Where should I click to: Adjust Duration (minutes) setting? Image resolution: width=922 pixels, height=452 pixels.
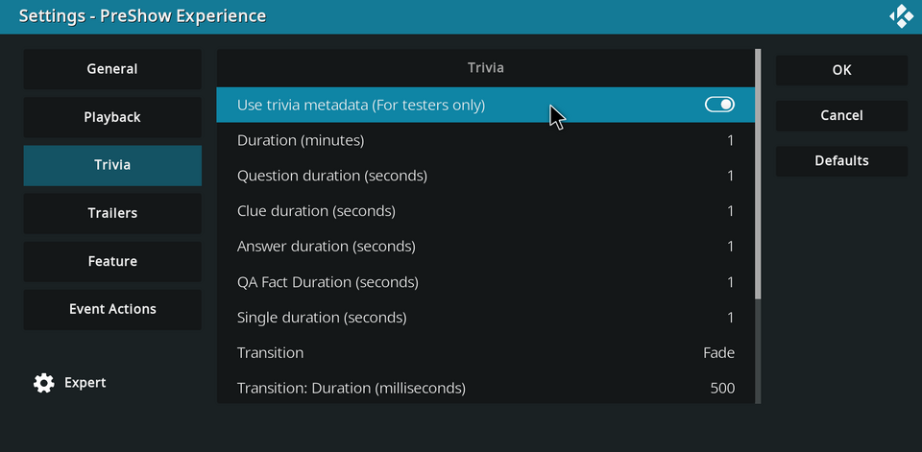pyautogui.click(x=485, y=141)
